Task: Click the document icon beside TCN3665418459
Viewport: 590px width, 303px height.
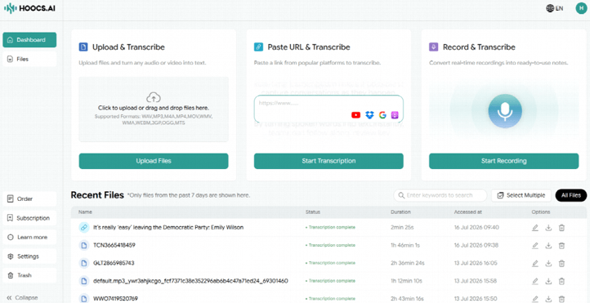Action: (x=83, y=246)
